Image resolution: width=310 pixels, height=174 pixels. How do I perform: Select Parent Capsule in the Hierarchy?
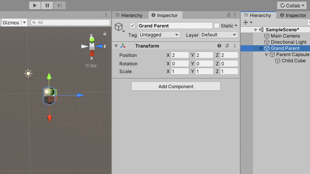(x=276, y=55)
